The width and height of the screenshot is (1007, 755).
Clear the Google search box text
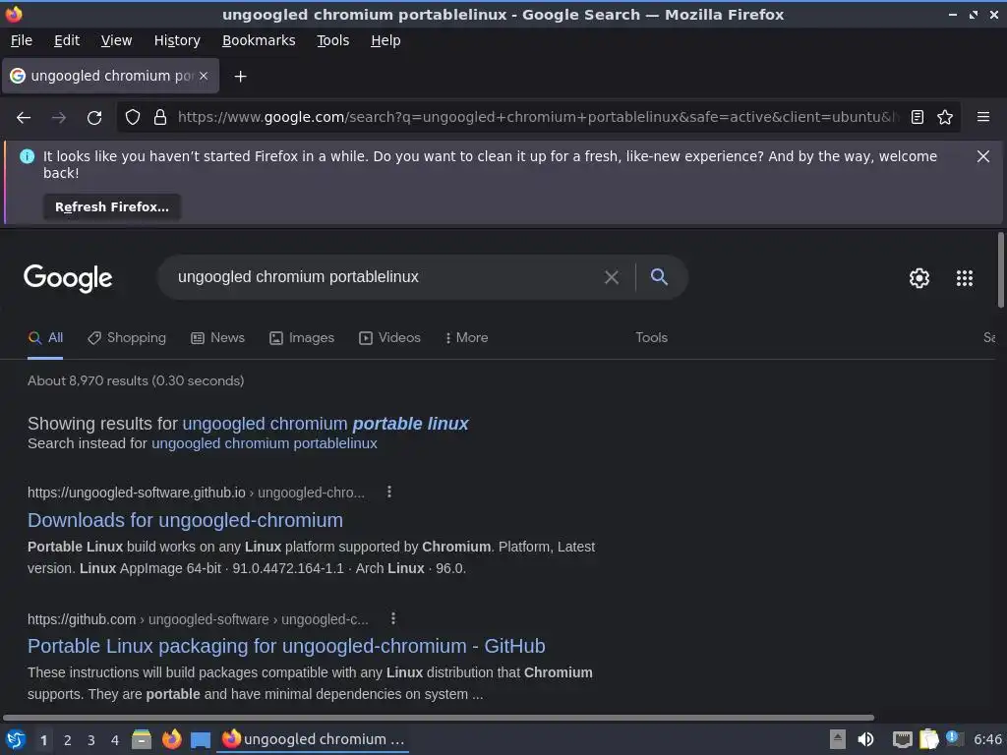pos(612,277)
